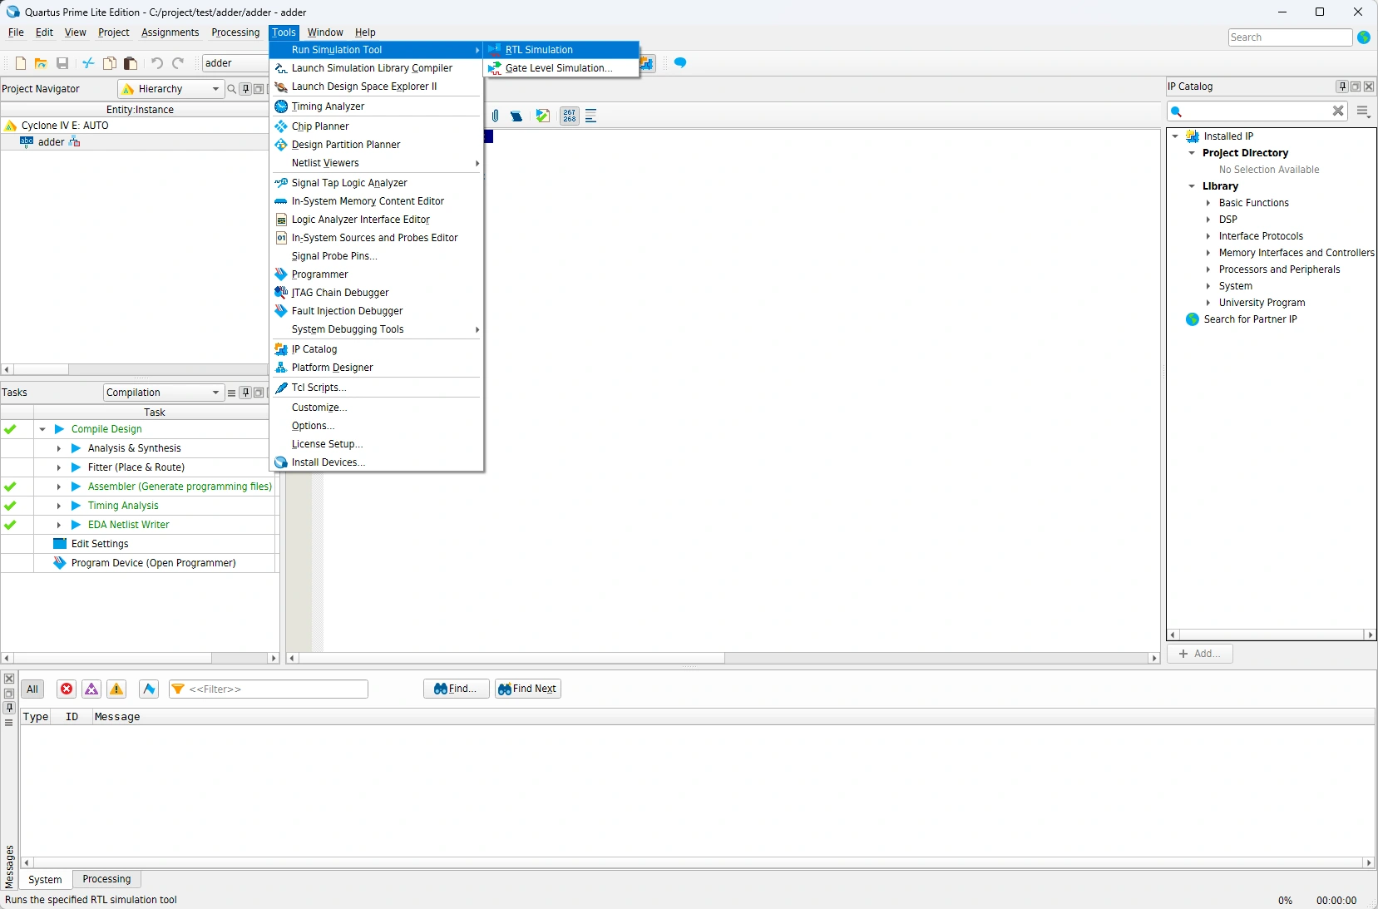The height and width of the screenshot is (909, 1378).
Task: Open the Hierarchy dropdown in Project Navigator
Action: pyautogui.click(x=172, y=89)
